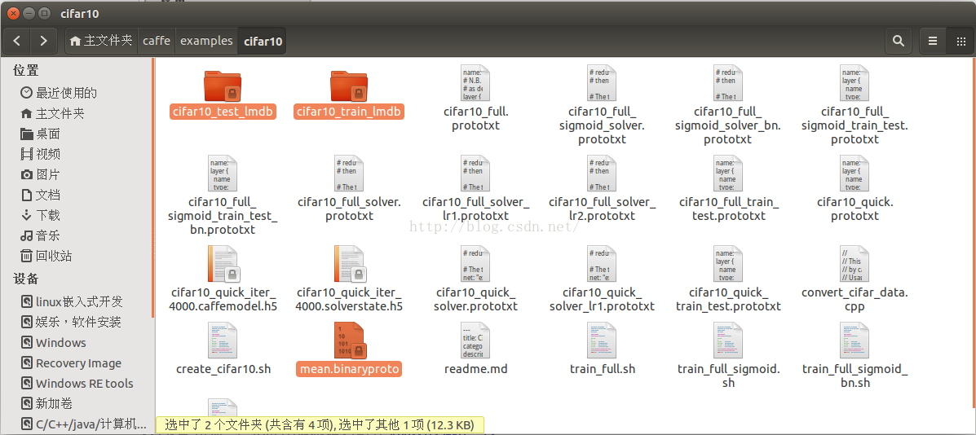Select cifar10_full_sigmoid_solver.prototxt file icon
The image size is (976, 435).
(601, 83)
